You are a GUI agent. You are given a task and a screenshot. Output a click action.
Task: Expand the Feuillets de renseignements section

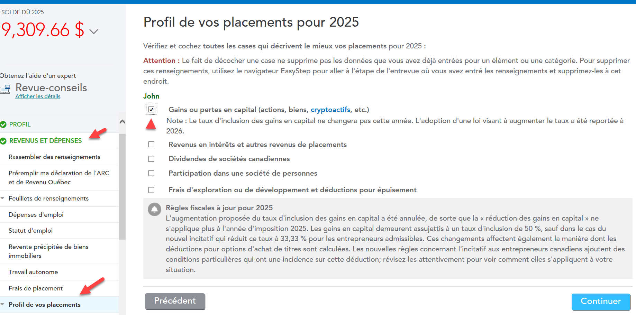[3, 198]
